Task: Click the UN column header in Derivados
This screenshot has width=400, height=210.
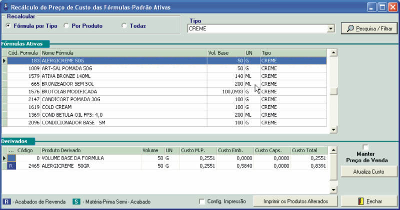Action: [x=172, y=151]
